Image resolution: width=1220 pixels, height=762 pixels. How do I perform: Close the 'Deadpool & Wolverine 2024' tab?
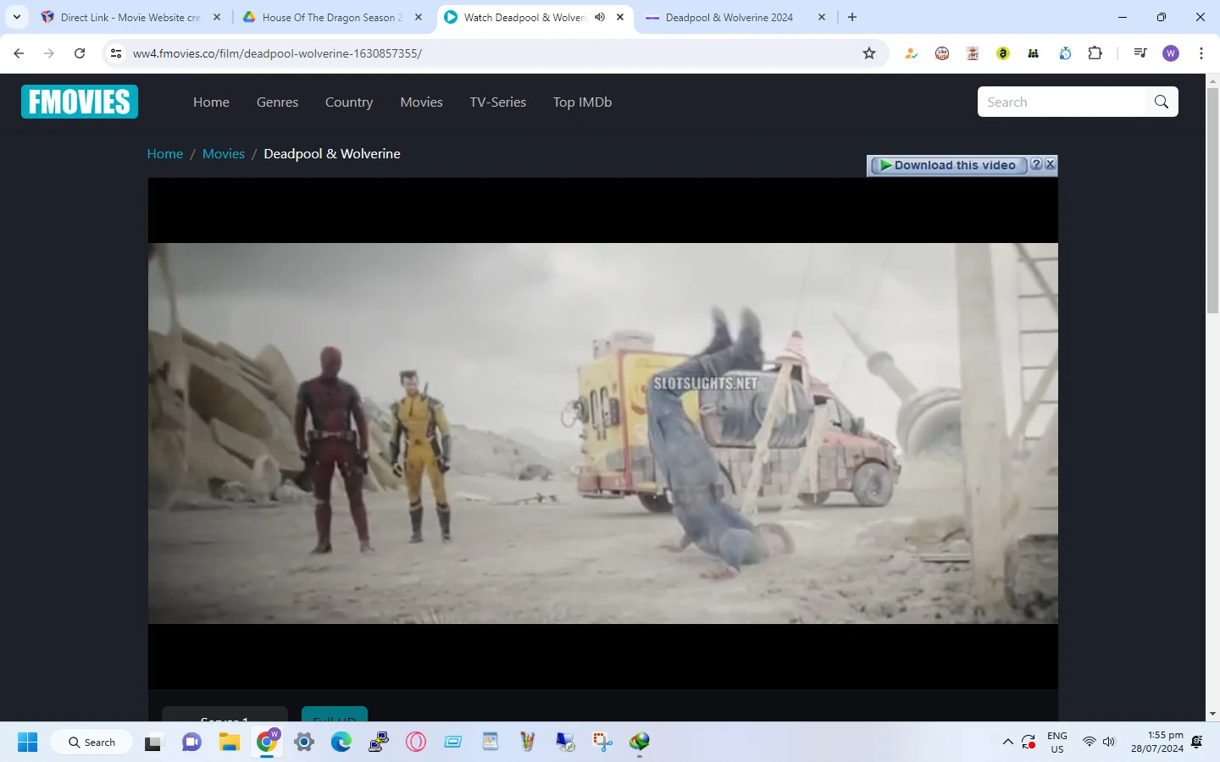click(822, 17)
